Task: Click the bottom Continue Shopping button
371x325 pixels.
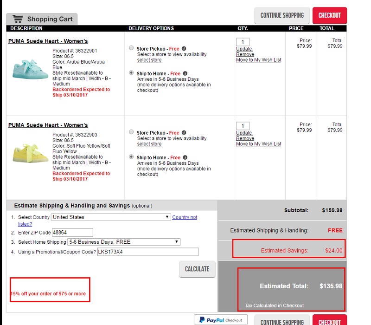Action: tap(282, 321)
